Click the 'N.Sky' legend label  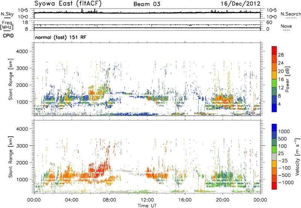pyautogui.click(x=7, y=14)
